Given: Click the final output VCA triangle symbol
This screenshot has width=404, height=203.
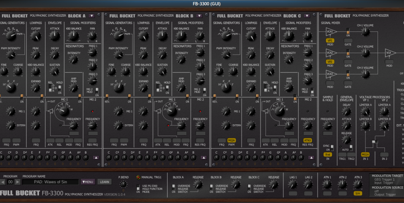Looking at the screenshot, I should pyautogui.click(x=390, y=53).
